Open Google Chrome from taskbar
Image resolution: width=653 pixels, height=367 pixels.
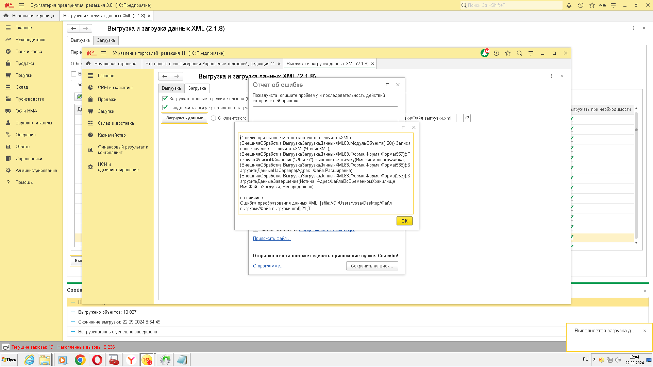pyautogui.click(x=80, y=360)
